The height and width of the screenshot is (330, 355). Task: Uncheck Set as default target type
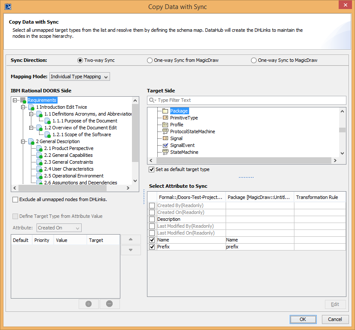(x=151, y=169)
